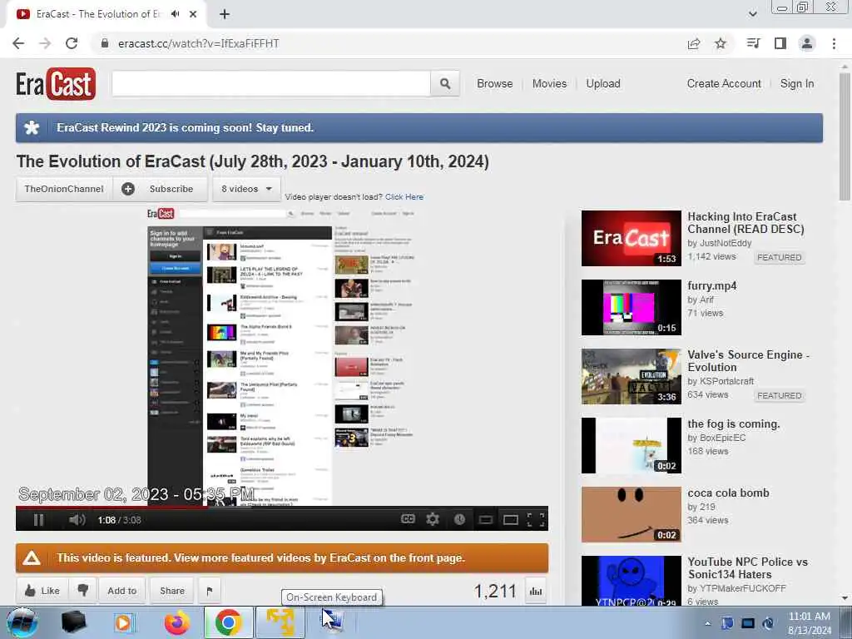Viewport: 852px width, 639px height.
Task: Open furry.mp4 video thumbnail
Action: (x=631, y=307)
